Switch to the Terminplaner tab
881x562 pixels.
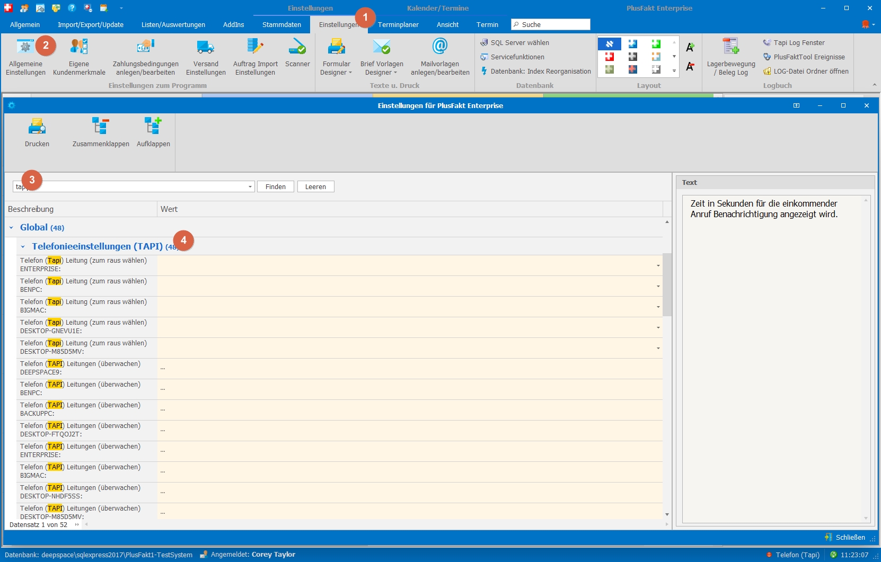click(398, 25)
